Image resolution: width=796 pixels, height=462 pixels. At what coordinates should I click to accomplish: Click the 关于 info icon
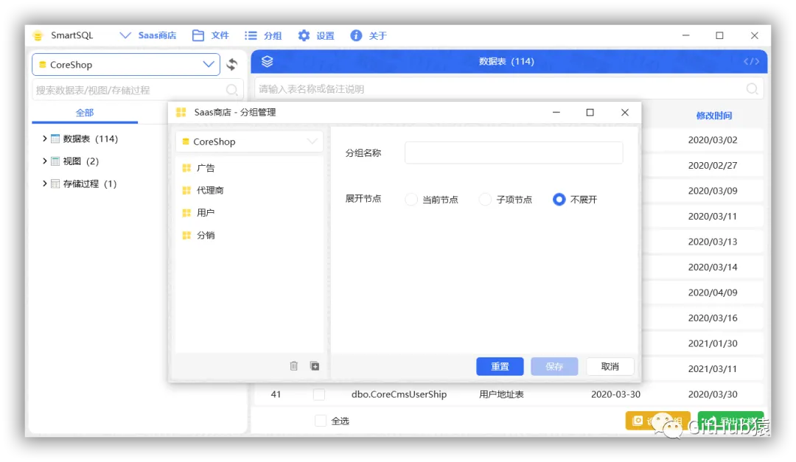coord(357,35)
